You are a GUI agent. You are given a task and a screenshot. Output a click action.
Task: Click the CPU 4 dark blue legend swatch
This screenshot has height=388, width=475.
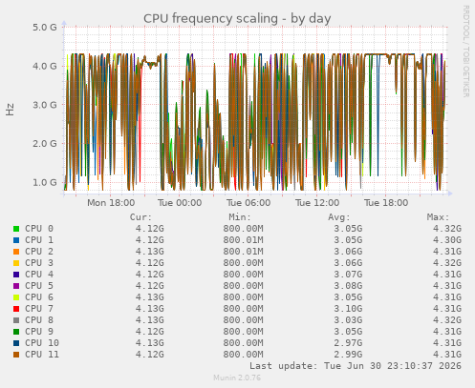click(16, 275)
